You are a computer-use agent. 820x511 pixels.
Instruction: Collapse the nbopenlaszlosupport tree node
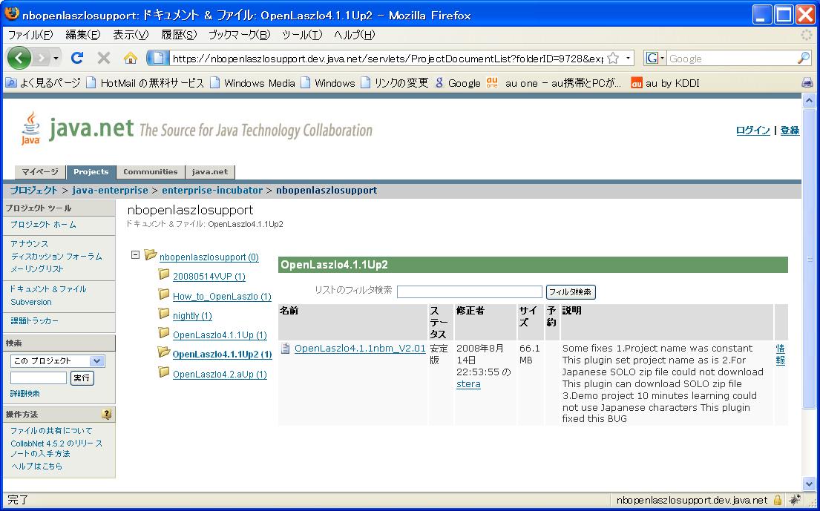136,255
